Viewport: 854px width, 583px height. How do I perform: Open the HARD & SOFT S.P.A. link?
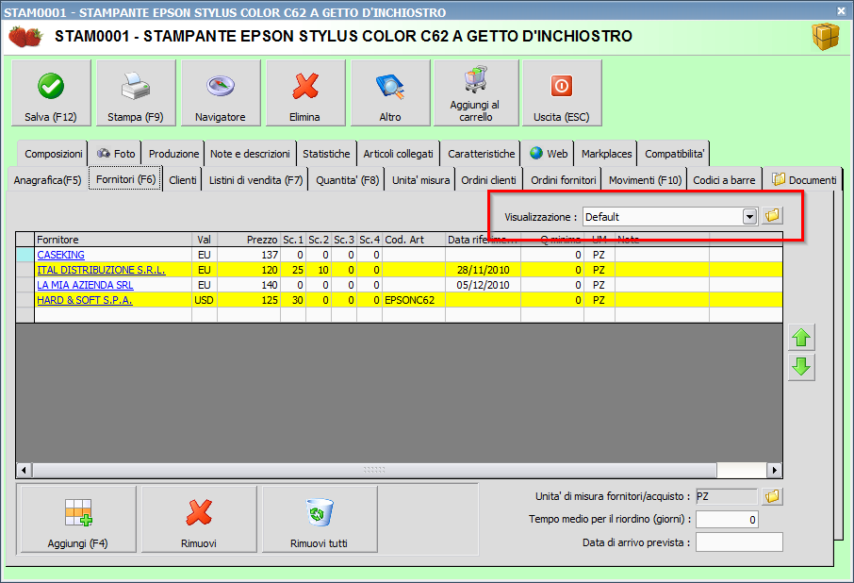[85, 300]
